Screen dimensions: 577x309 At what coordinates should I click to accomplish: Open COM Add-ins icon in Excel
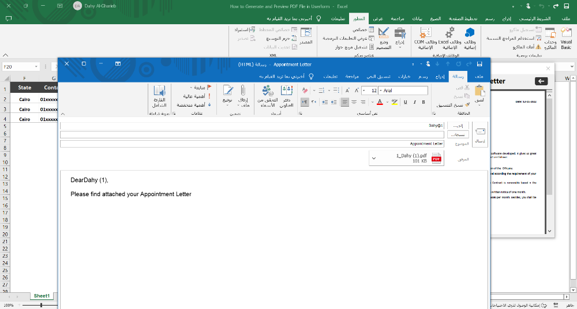click(426, 33)
